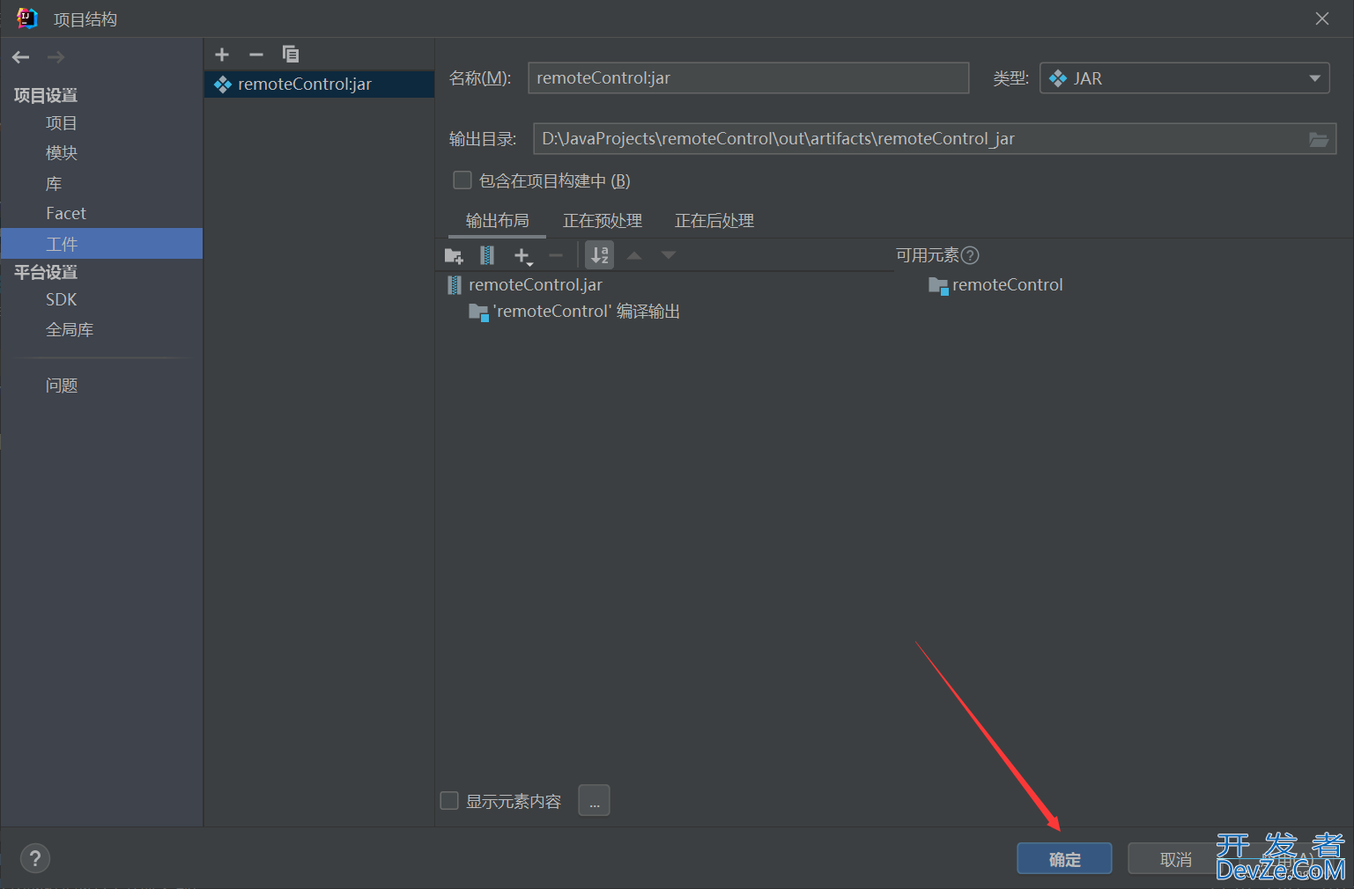This screenshot has width=1354, height=889.
Task: Open dialog help question mark button
Action: [x=35, y=858]
